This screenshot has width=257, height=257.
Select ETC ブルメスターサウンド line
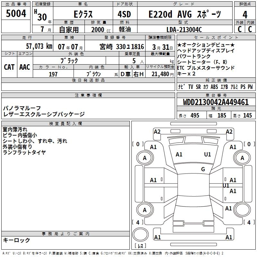(x=206, y=68)
